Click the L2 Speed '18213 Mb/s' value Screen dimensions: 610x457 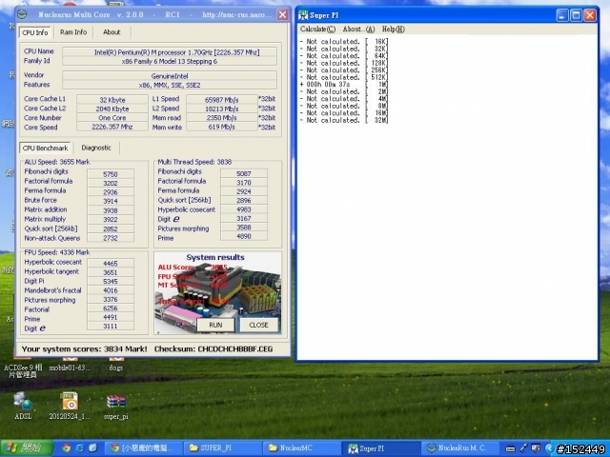(x=222, y=109)
